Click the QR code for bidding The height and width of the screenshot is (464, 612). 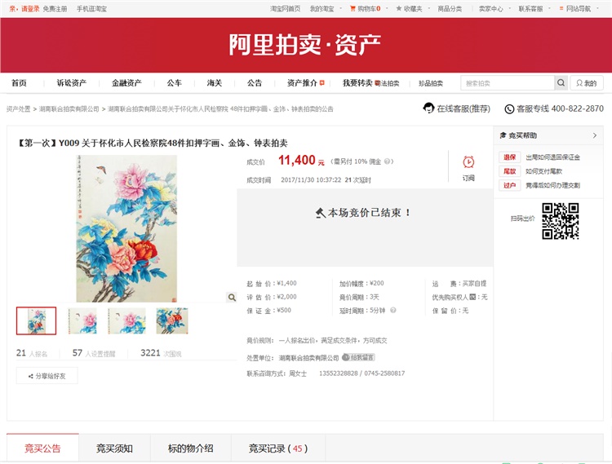[x=560, y=221]
